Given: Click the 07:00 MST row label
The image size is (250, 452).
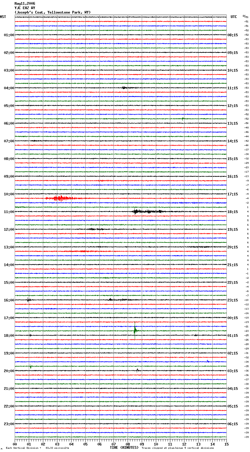Looking at the screenshot, I should coord(9,141).
